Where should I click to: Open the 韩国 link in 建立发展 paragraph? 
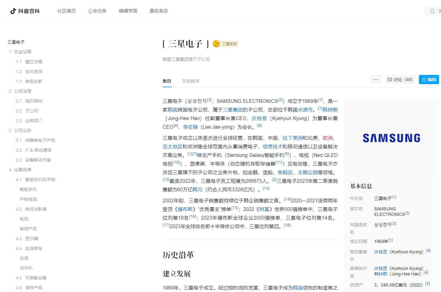[298, 288]
